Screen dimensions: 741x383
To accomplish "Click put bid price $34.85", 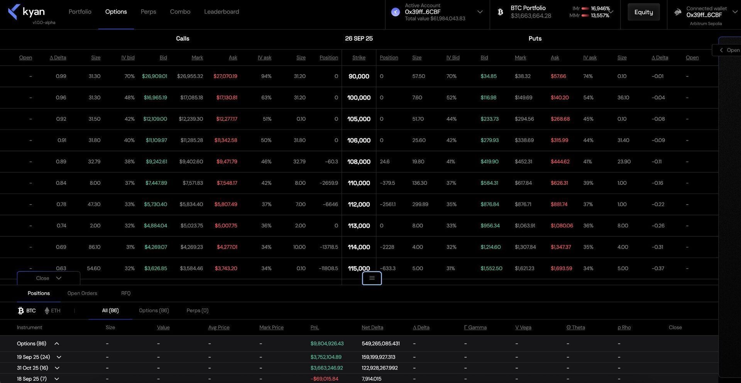I will [x=489, y=76].
